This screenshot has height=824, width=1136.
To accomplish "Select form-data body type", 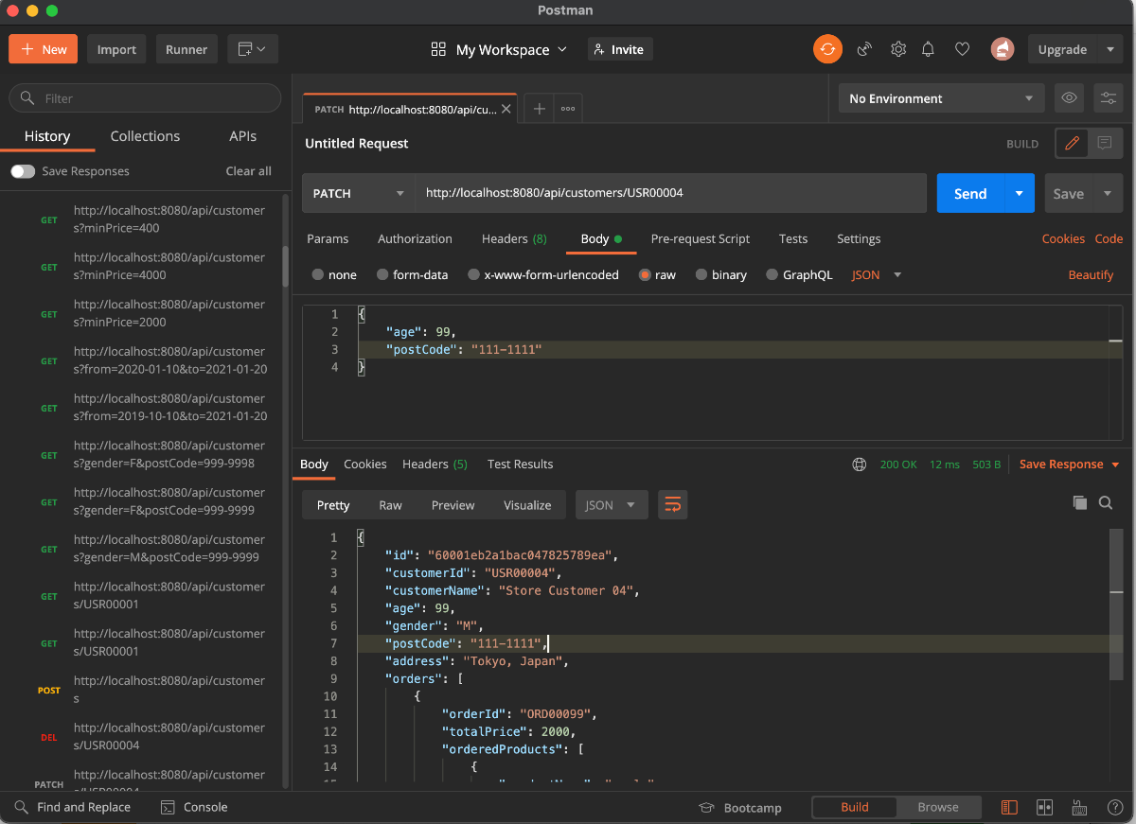I will [x=413, y=274].
